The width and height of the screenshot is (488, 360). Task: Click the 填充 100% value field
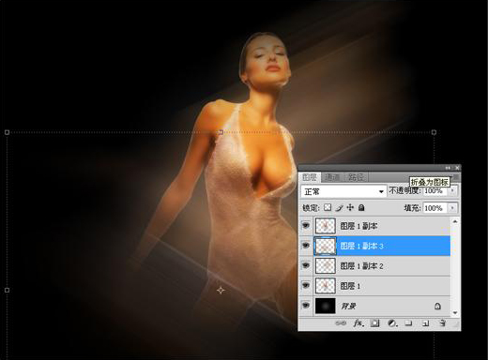435,207
